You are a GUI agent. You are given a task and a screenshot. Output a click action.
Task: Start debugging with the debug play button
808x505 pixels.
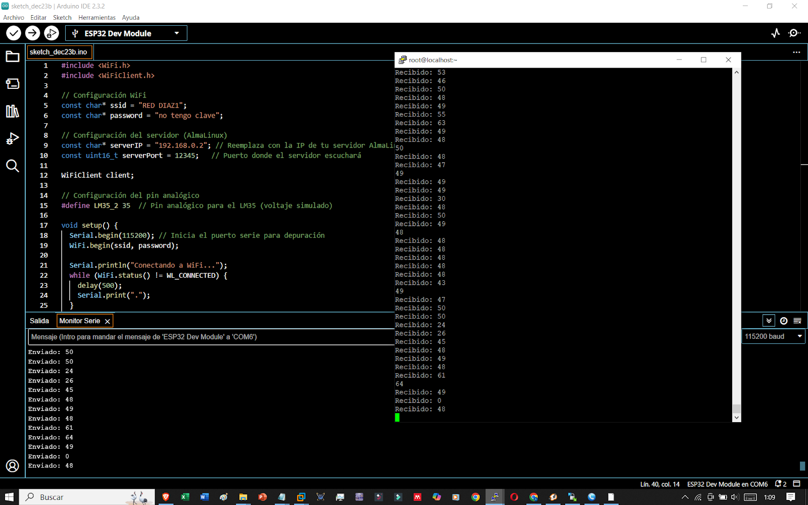pos(51,33)
